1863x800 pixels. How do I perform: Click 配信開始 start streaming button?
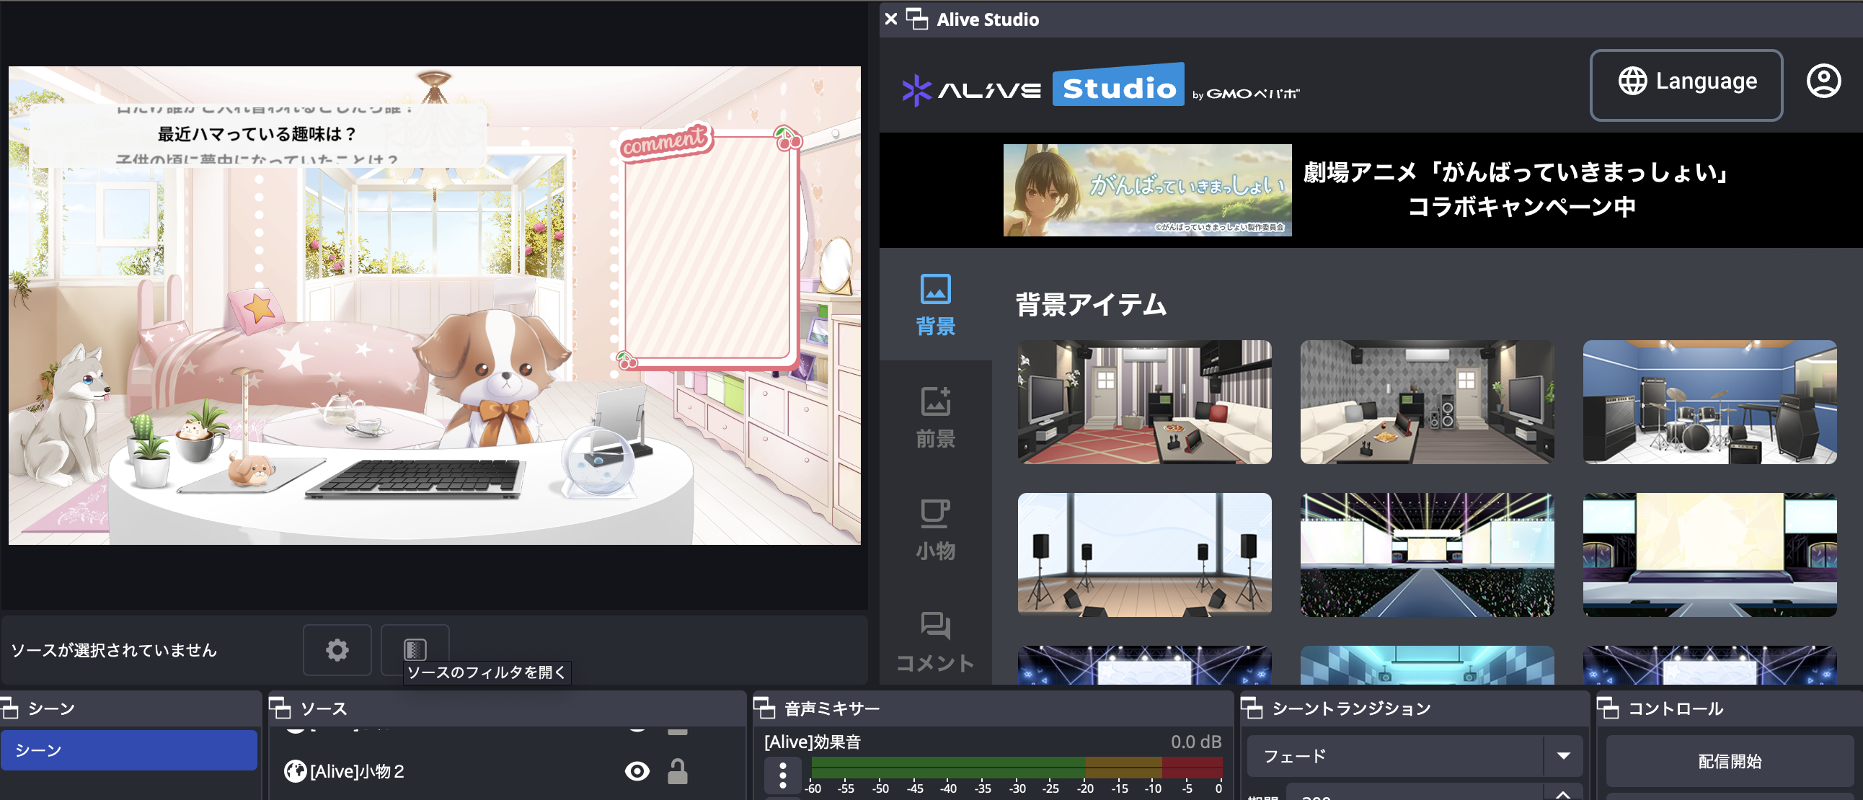[x=1729, y=761]
